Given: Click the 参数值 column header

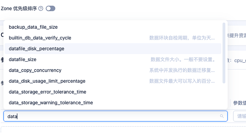Looking at the screenshot, I should 240,103.
